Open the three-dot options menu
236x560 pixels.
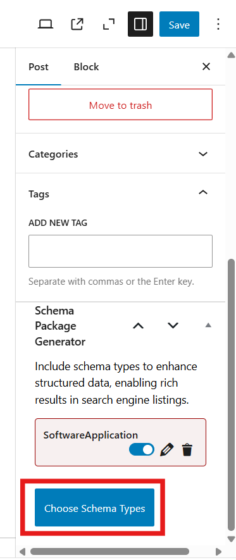pos(218,24)
